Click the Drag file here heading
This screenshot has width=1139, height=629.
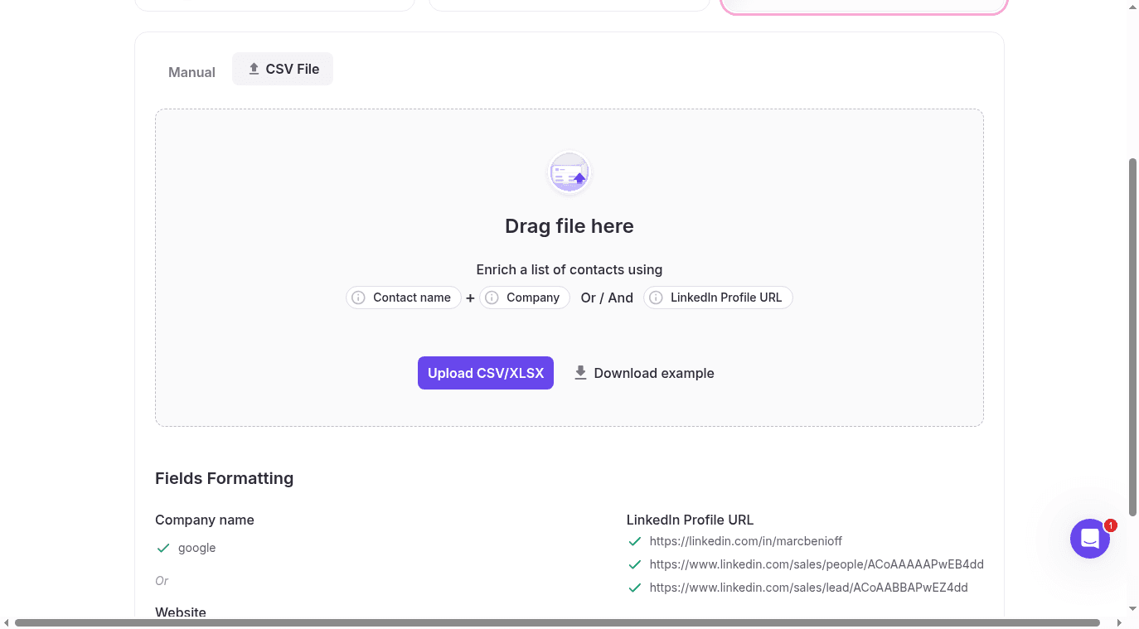pyautogui.click(x=569, y=226)
